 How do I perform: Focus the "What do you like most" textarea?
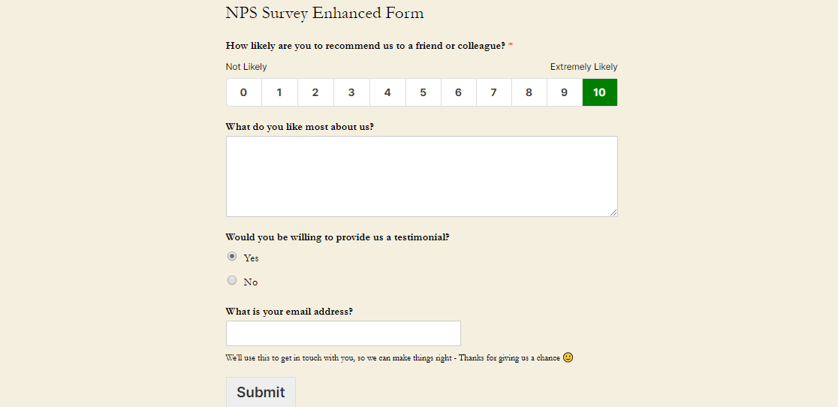[x=421, y=176]
